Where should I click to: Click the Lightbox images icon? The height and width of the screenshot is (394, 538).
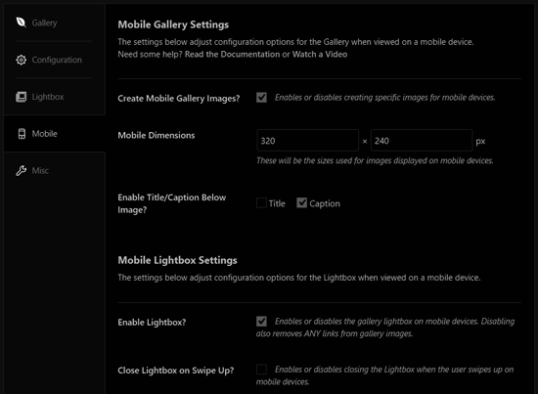pos(21,97)
